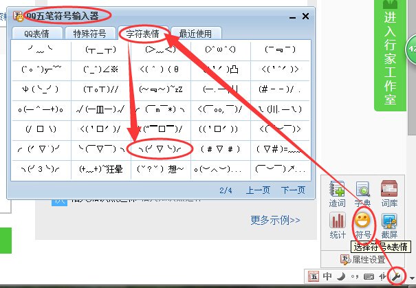Insert the √(—皿—)√ emoticon
The image size is (416, 288).
[x=101, y=109]
